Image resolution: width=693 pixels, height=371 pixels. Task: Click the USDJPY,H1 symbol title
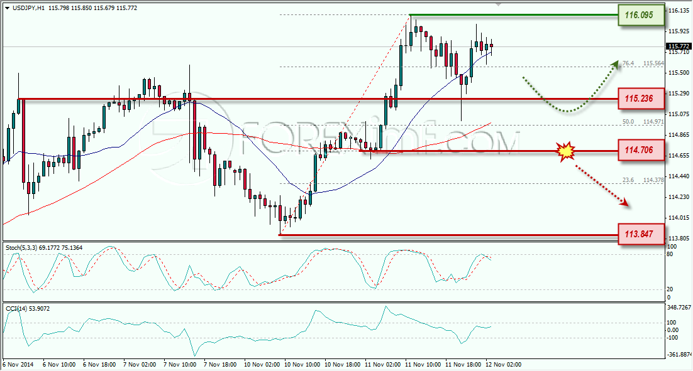[x=28, y=8]
